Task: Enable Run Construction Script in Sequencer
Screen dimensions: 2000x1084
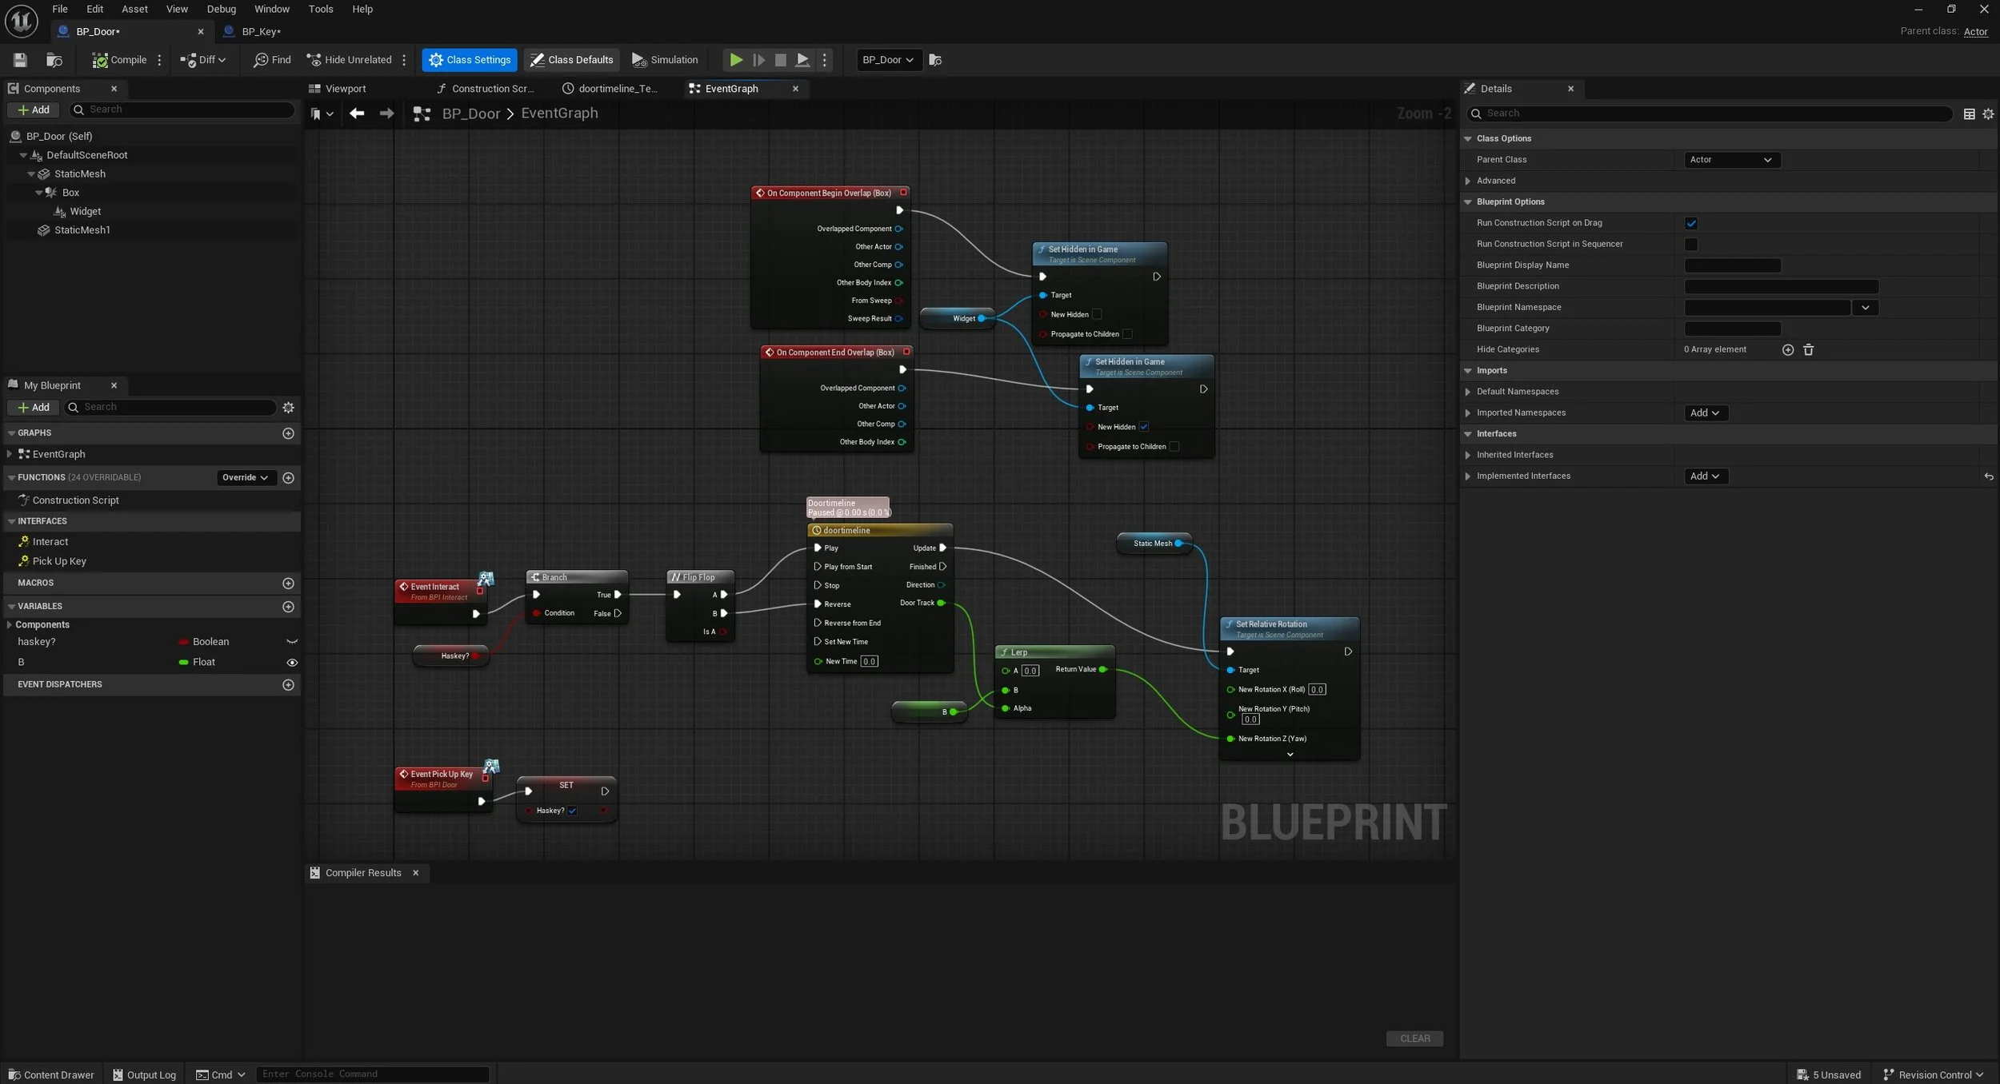Action: 1690,245
